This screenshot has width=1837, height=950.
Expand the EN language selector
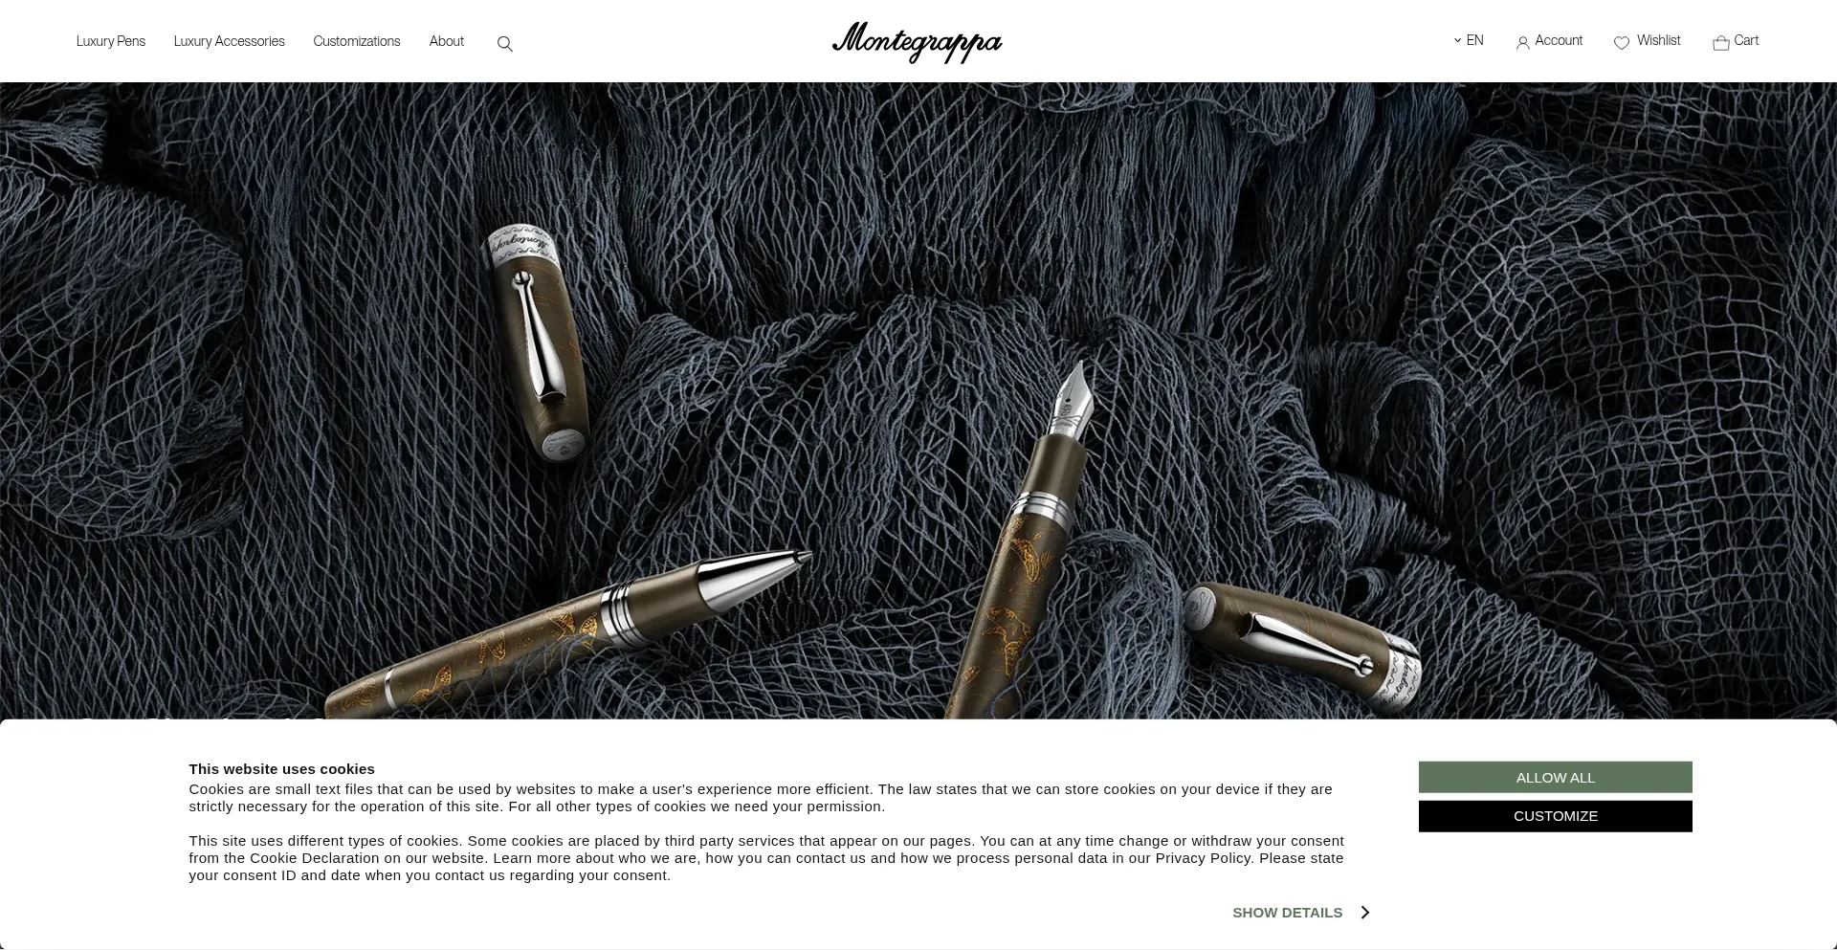click(1470, 40)
